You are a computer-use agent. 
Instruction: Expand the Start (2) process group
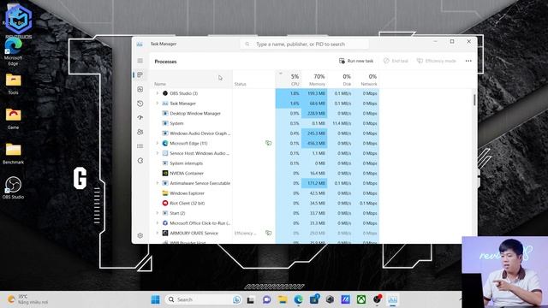pyautogui.click(x=157, y=213)
